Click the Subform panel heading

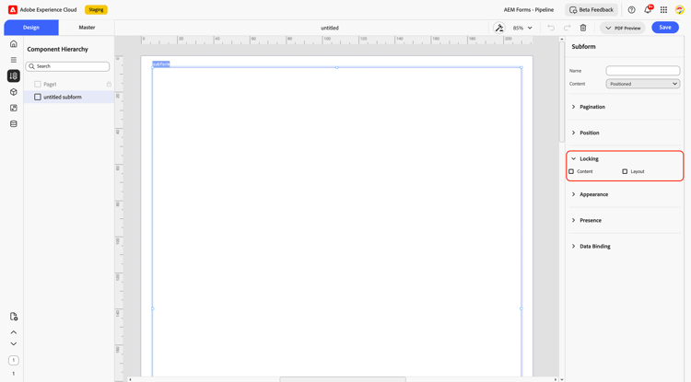(x=583, y=47)
